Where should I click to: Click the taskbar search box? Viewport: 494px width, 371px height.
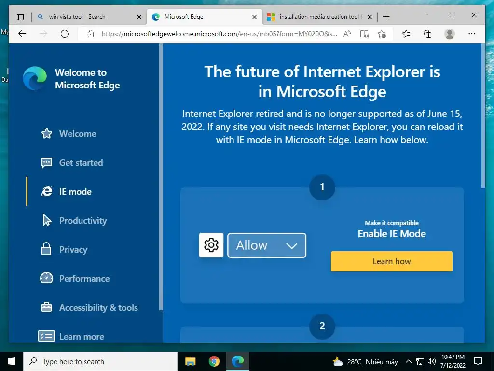click(x=100, y=361)
